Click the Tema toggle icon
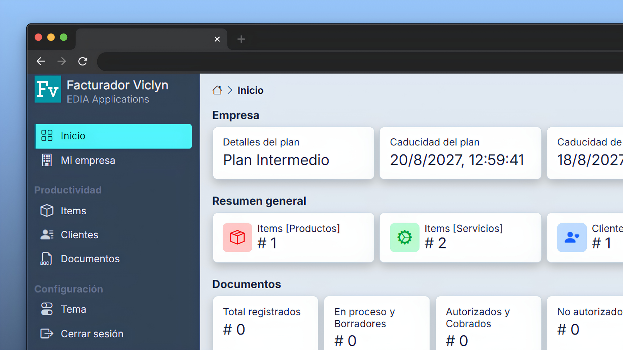The height and width of the screenshot is (350, 623). click(x=47, y=309)
